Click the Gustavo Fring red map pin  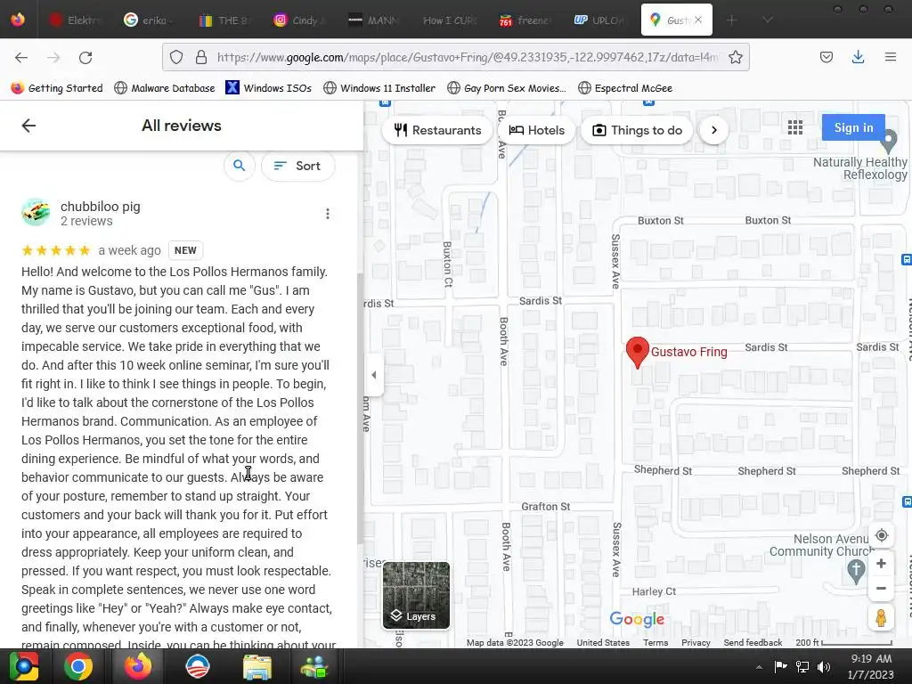click(638, 352)
